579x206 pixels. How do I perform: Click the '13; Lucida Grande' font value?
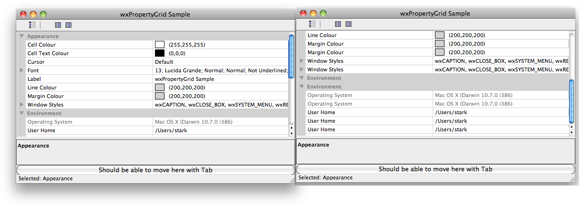click(x=221, y=70)
